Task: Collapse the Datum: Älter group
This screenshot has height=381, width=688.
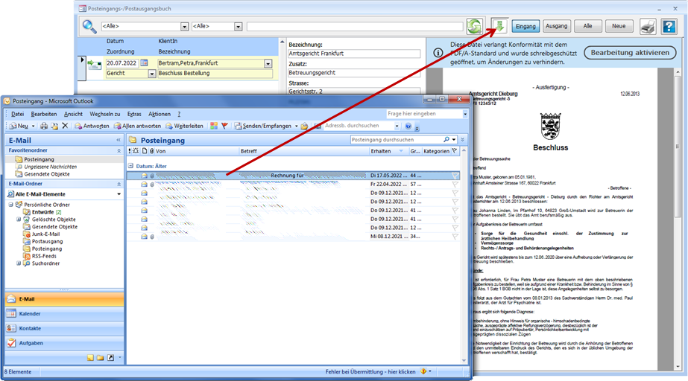Action: click(130, 166)
